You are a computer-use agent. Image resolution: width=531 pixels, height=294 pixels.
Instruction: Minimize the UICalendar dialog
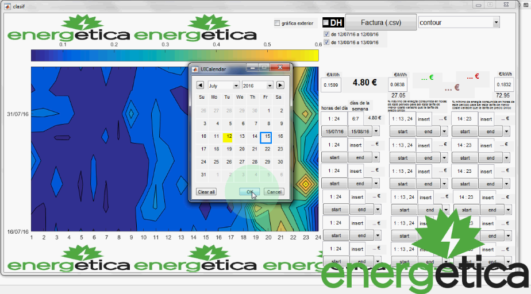[x=252, y=68]
